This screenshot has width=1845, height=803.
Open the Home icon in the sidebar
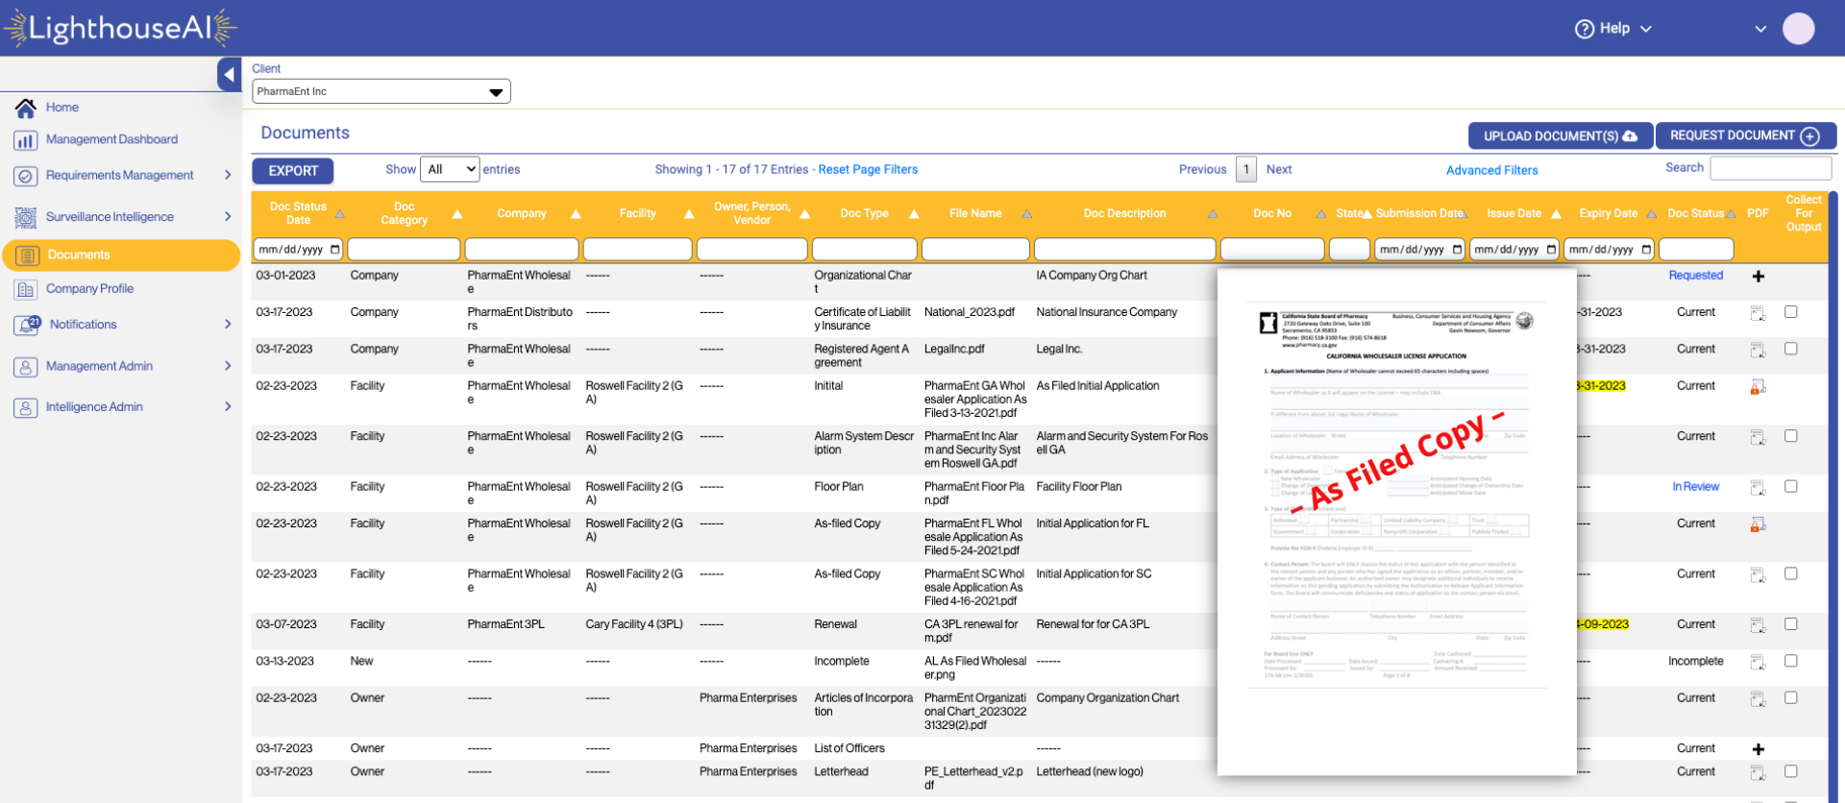[x=26, y=108]
